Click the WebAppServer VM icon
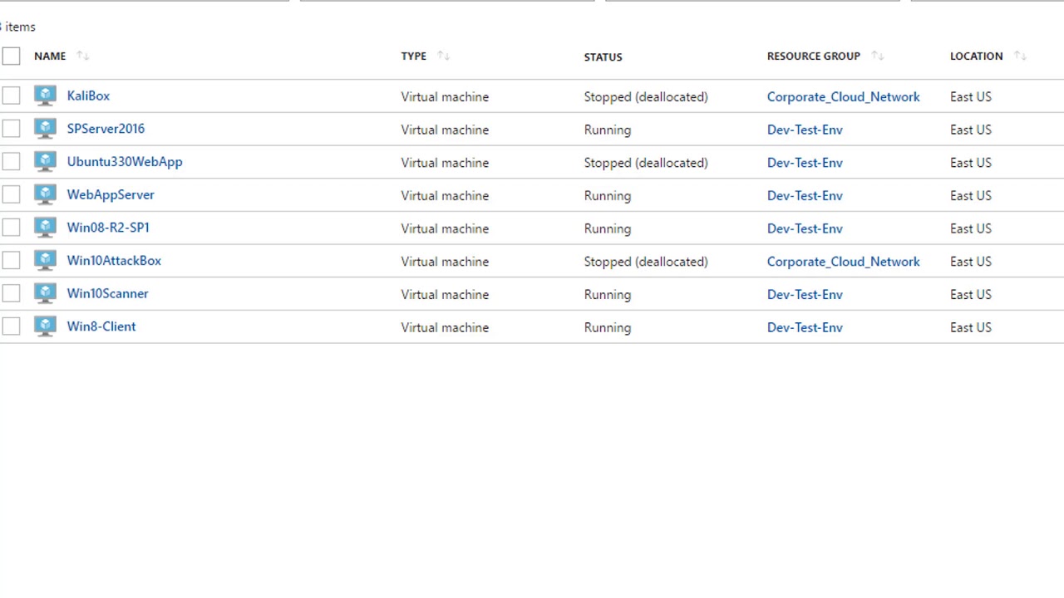Viewport: 1064px width, 598px height. (x=45, y=194)
